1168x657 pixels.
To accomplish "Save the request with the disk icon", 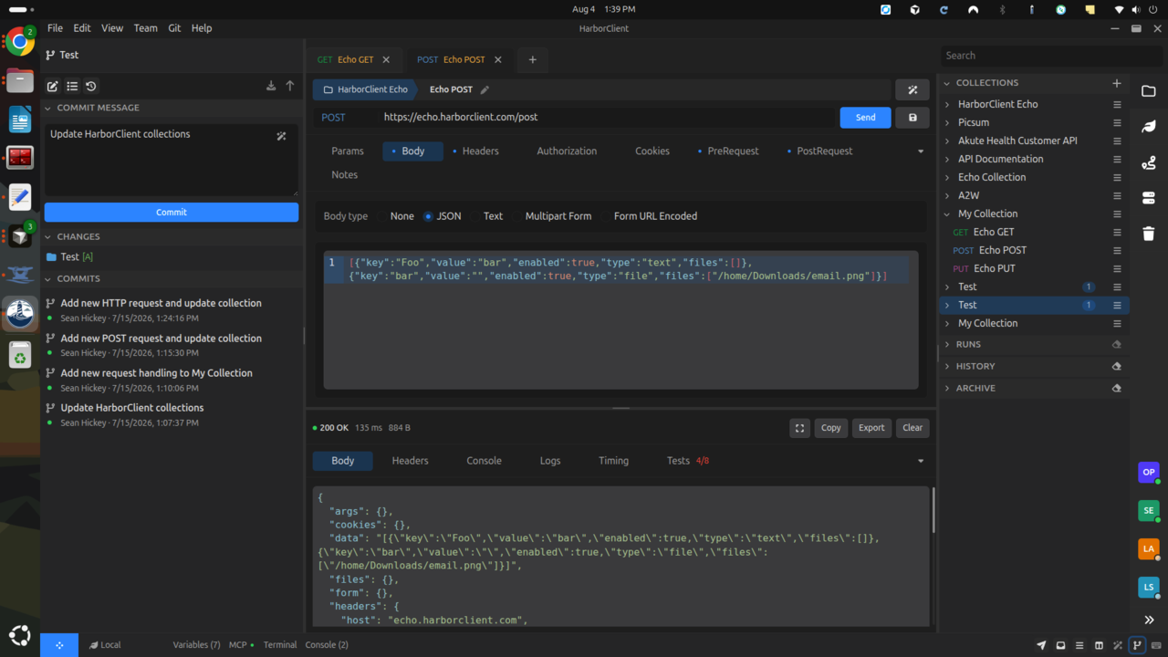I will [x=912, y=118].
